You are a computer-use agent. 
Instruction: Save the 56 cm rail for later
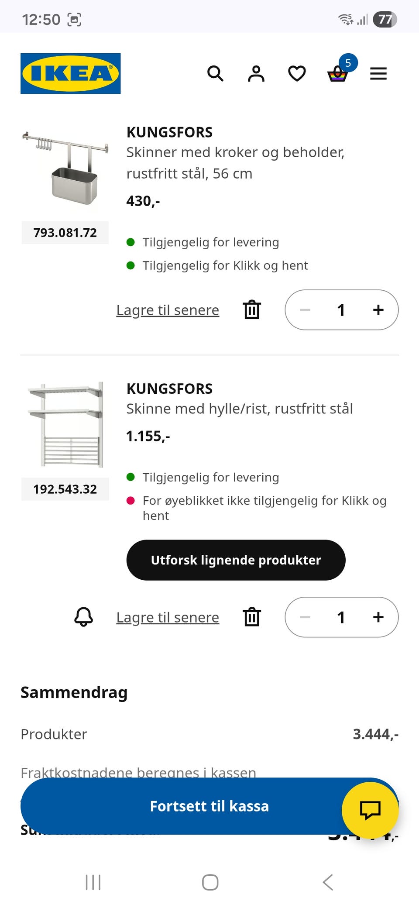point(168,310)
